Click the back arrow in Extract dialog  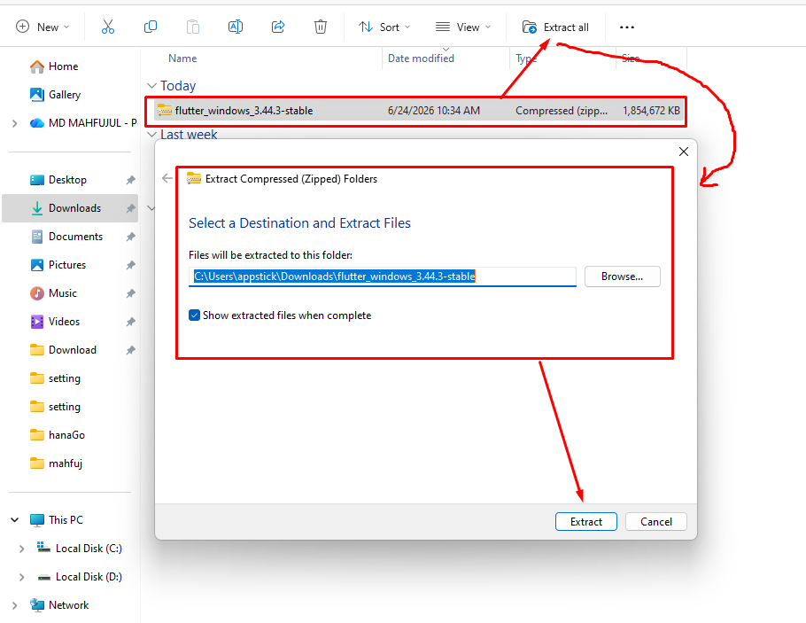(x=167, y=178)
